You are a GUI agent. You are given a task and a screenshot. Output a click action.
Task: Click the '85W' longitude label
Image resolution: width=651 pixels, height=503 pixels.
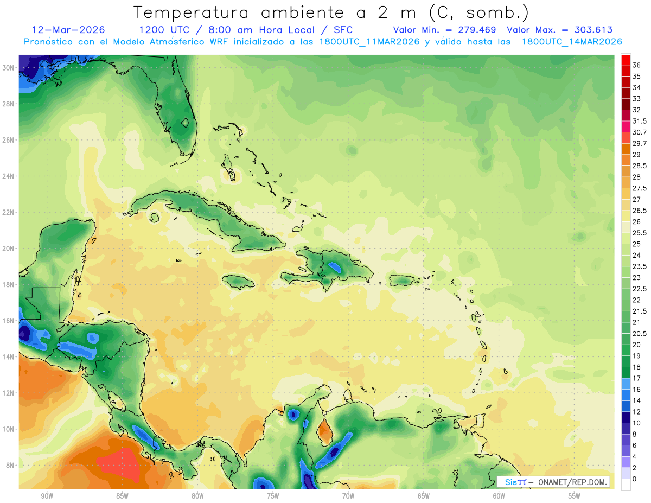pyautogui.click(x=122, y=496)
